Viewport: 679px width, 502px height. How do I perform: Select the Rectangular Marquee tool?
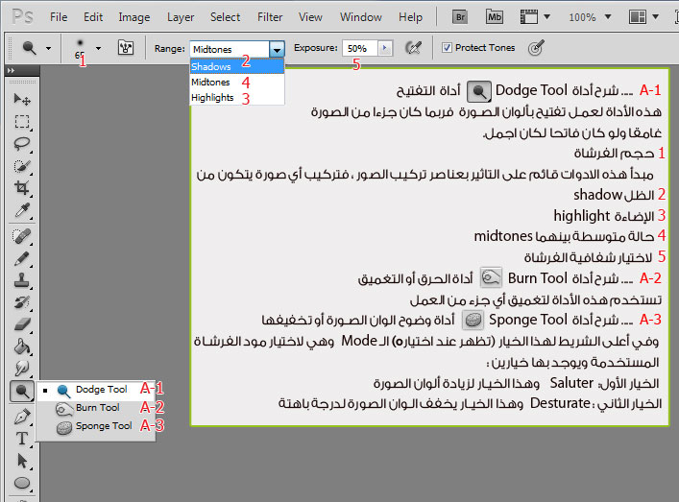click(x=21, y=122)
